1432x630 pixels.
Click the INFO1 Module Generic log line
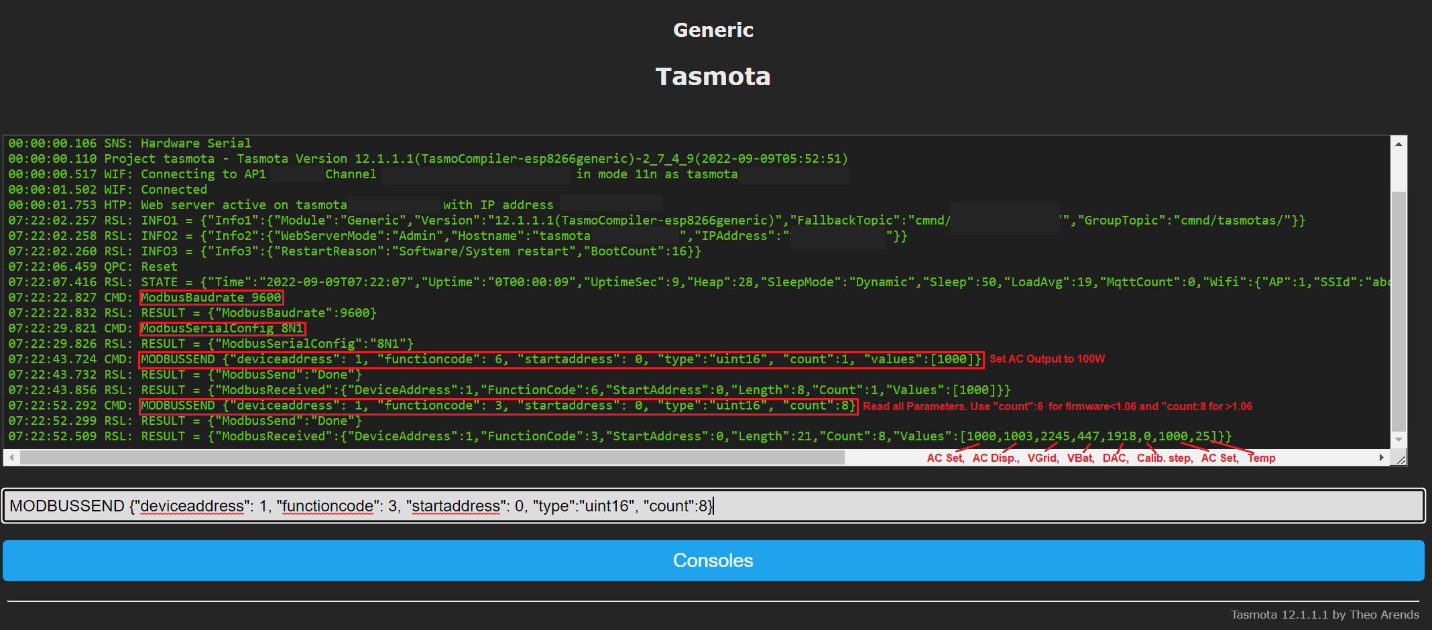pos(657,220)
